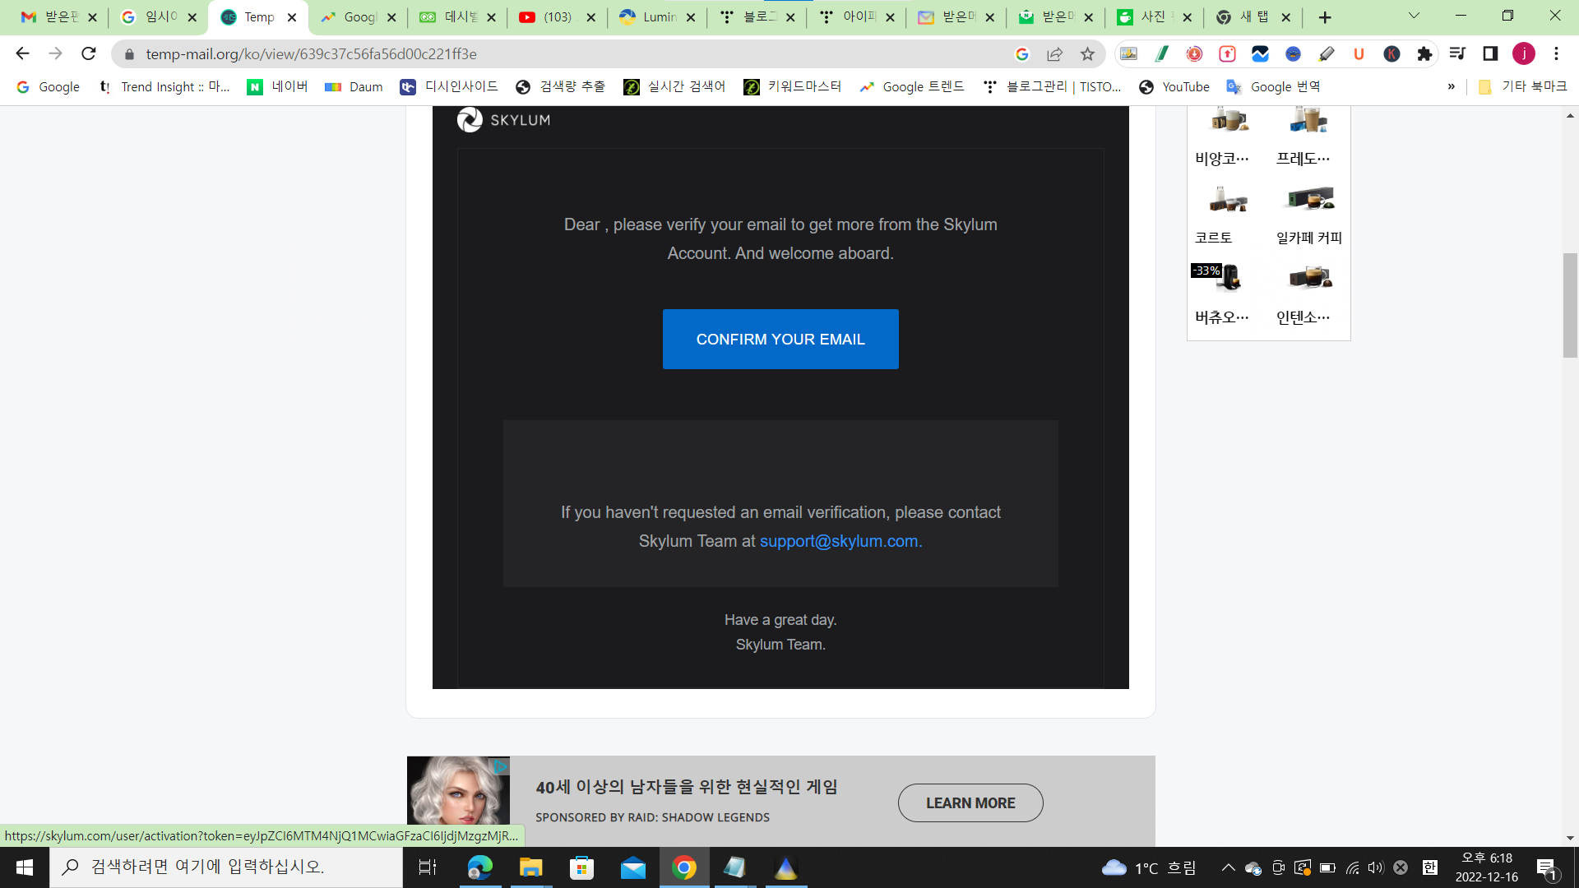Toggle the browser side panel icon

[1490, 53]
